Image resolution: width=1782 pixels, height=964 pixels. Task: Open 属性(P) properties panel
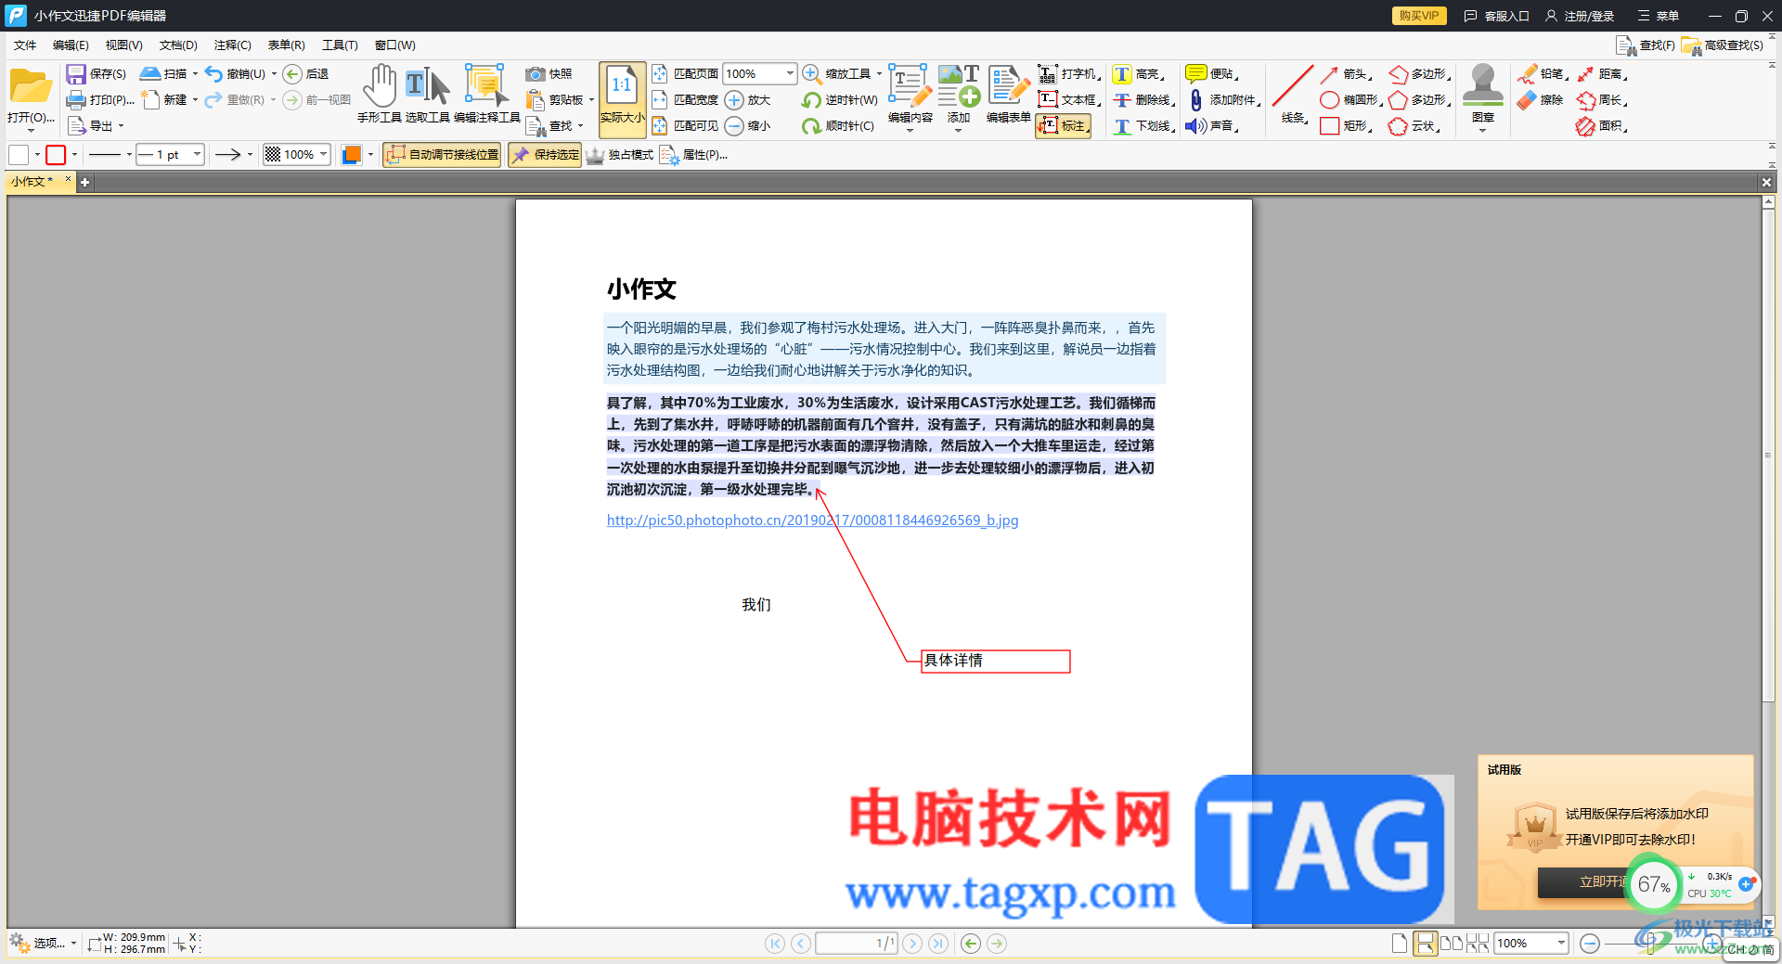(694, 155)
